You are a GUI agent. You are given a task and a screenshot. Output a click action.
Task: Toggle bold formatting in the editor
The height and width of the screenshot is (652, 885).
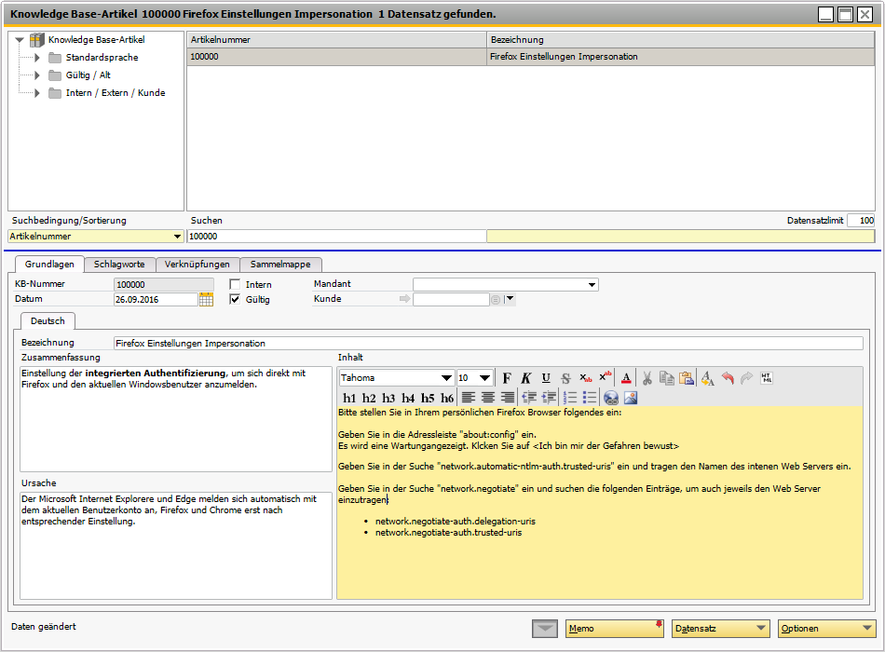tap(507, 377)
